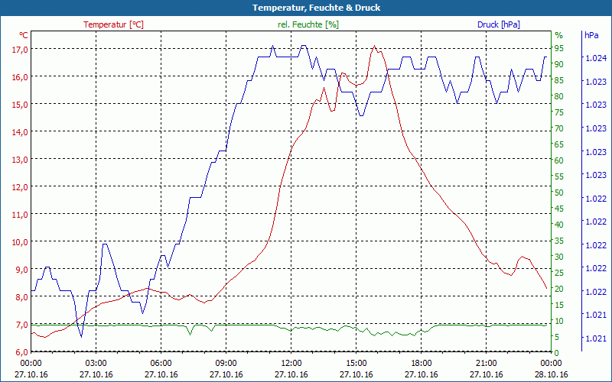Screen dimensions: 612x382
Task: Click the '7,0' temperature axis tick
Action: pos(22,325)
